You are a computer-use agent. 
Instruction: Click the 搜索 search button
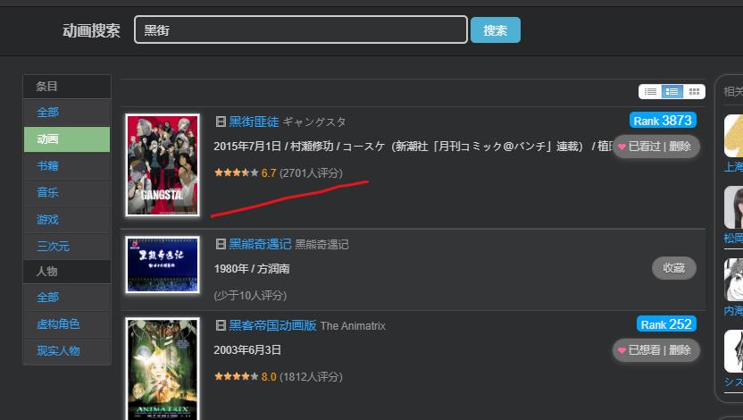point(495,30)
